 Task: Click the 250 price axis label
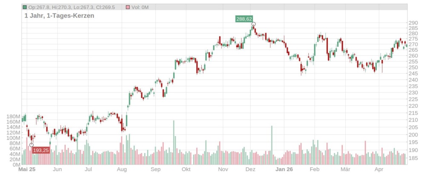[x=414, y=67]
